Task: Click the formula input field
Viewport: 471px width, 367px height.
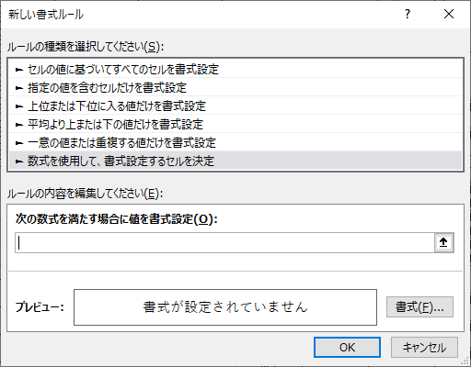Action: [x=224, y=242]
